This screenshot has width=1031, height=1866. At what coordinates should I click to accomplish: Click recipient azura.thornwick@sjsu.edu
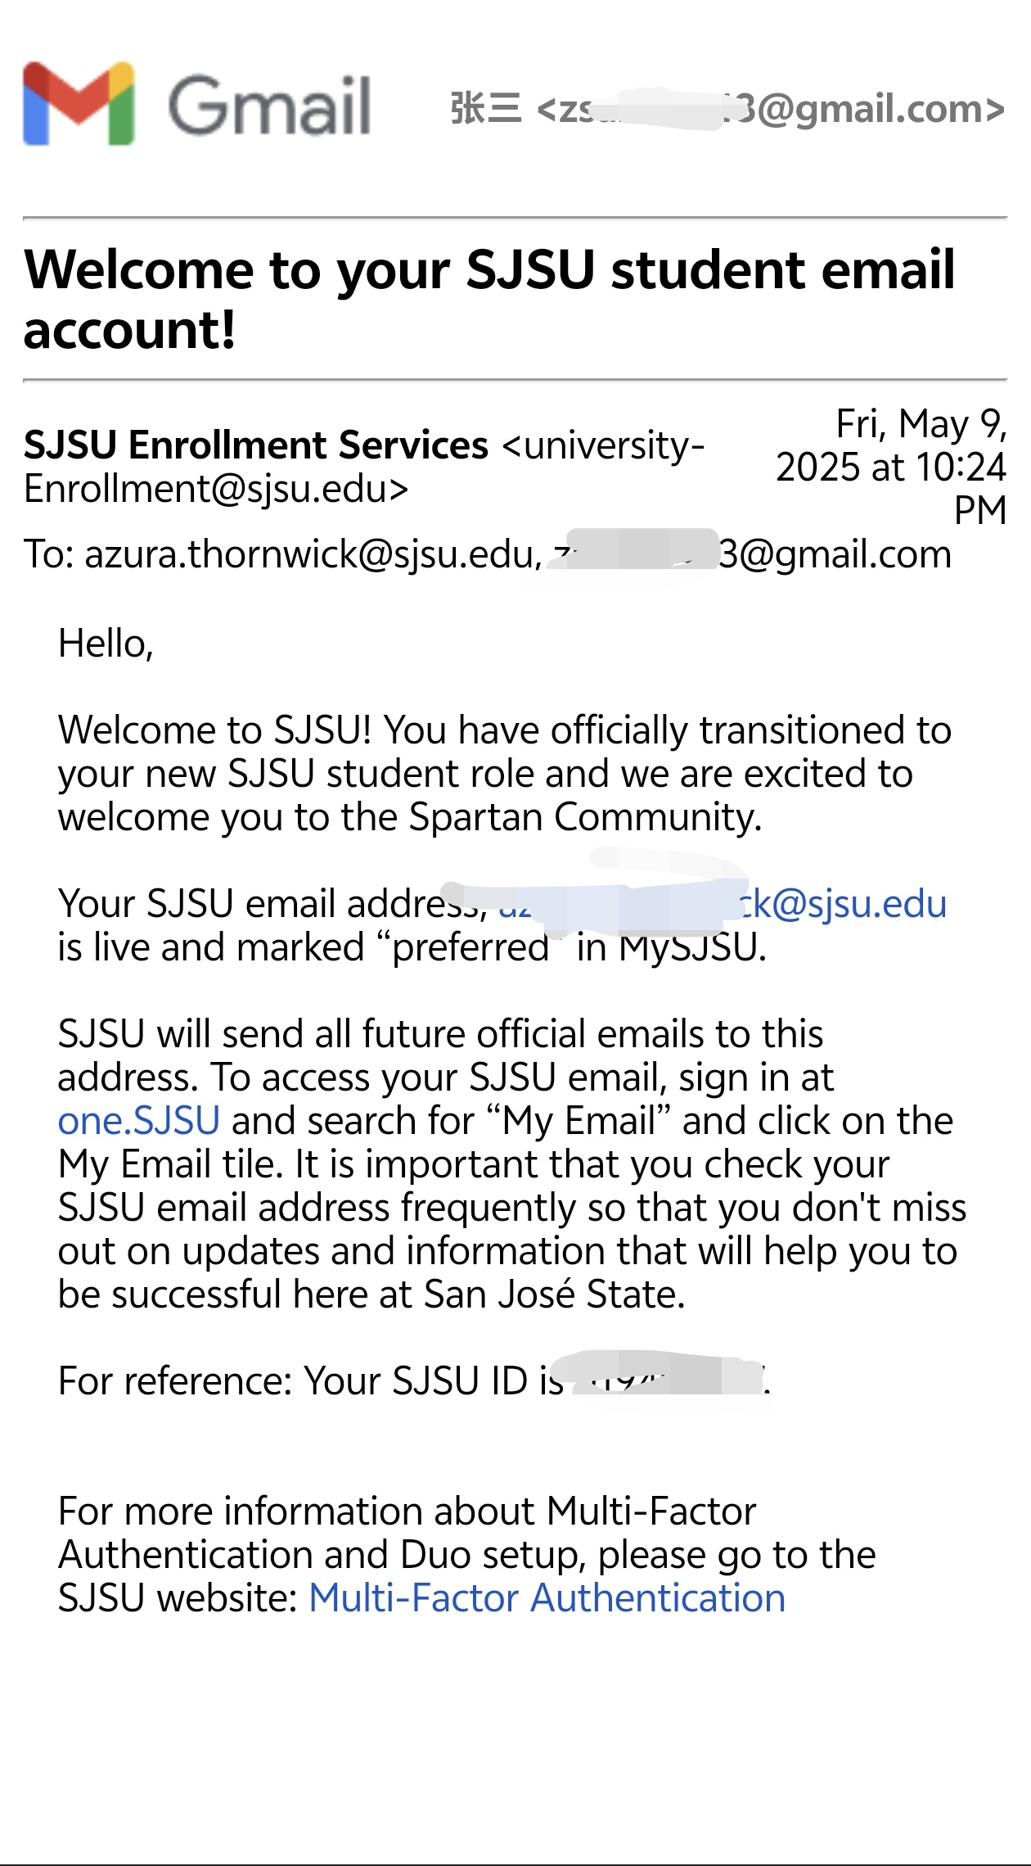(313, 554)
